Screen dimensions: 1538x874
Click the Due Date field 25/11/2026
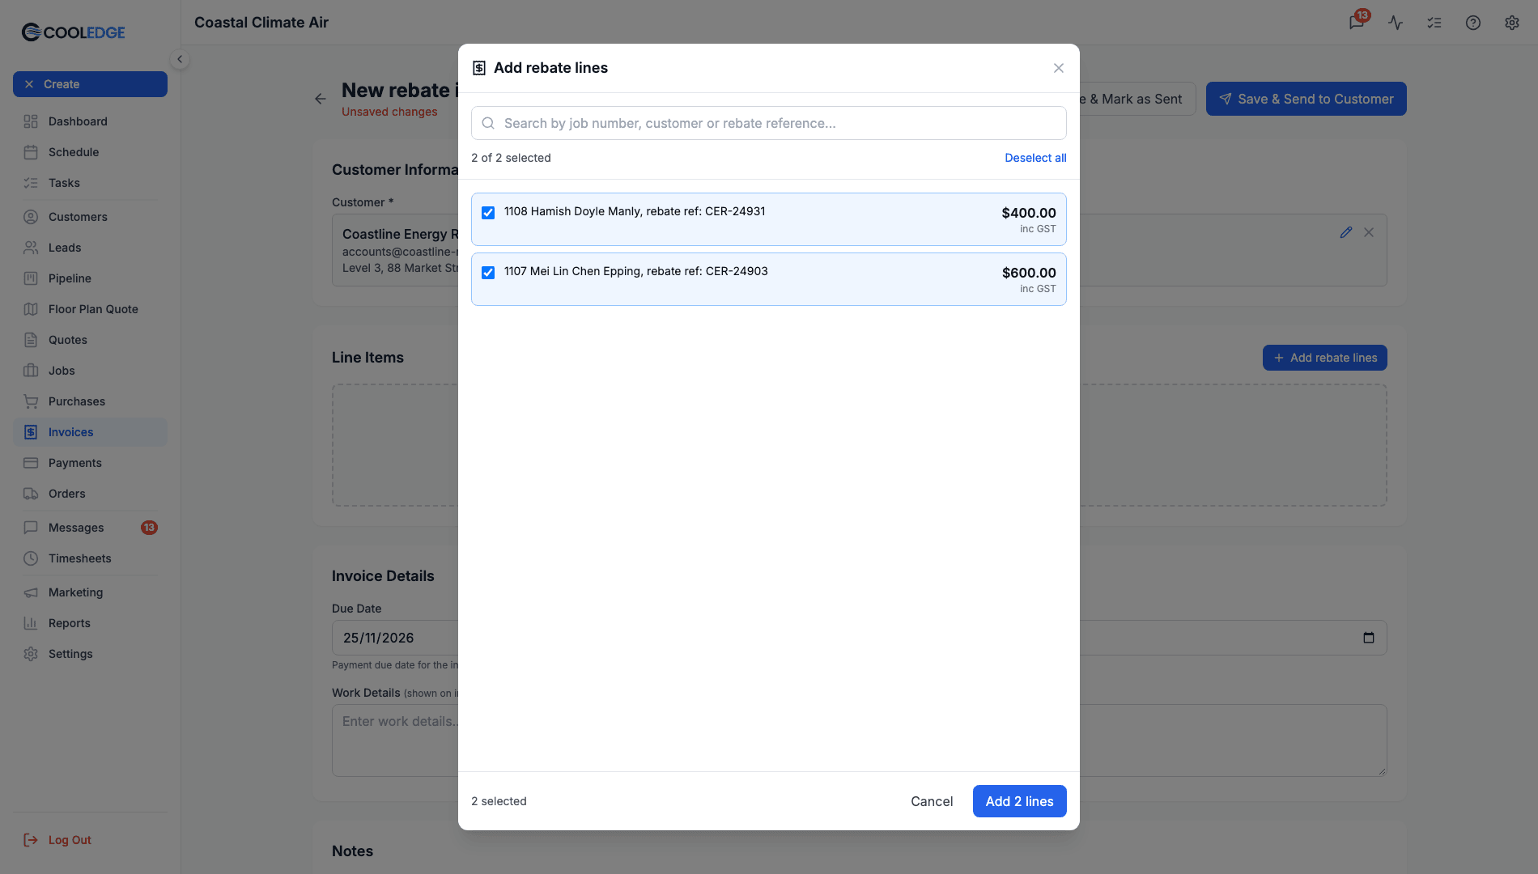point(395,638)
